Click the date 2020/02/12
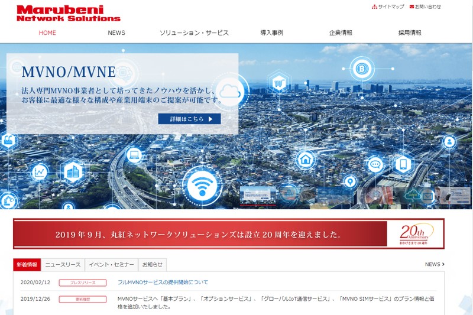The image size is (473, 315). coord(35,282)
